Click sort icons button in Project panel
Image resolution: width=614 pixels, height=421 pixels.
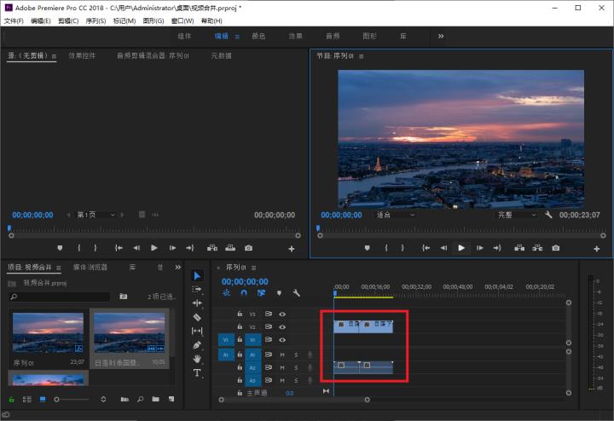point(103,399)
